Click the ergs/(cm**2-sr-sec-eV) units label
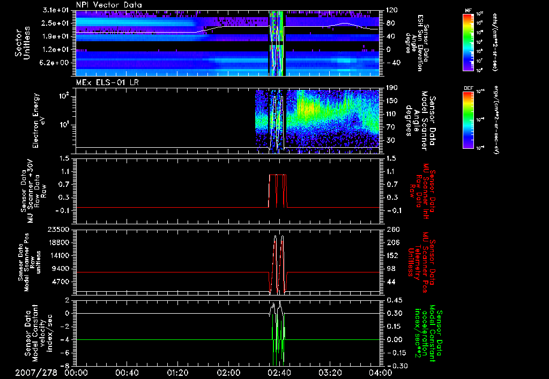This screenshot has height=379, width=549. click(x=496, y=120)
